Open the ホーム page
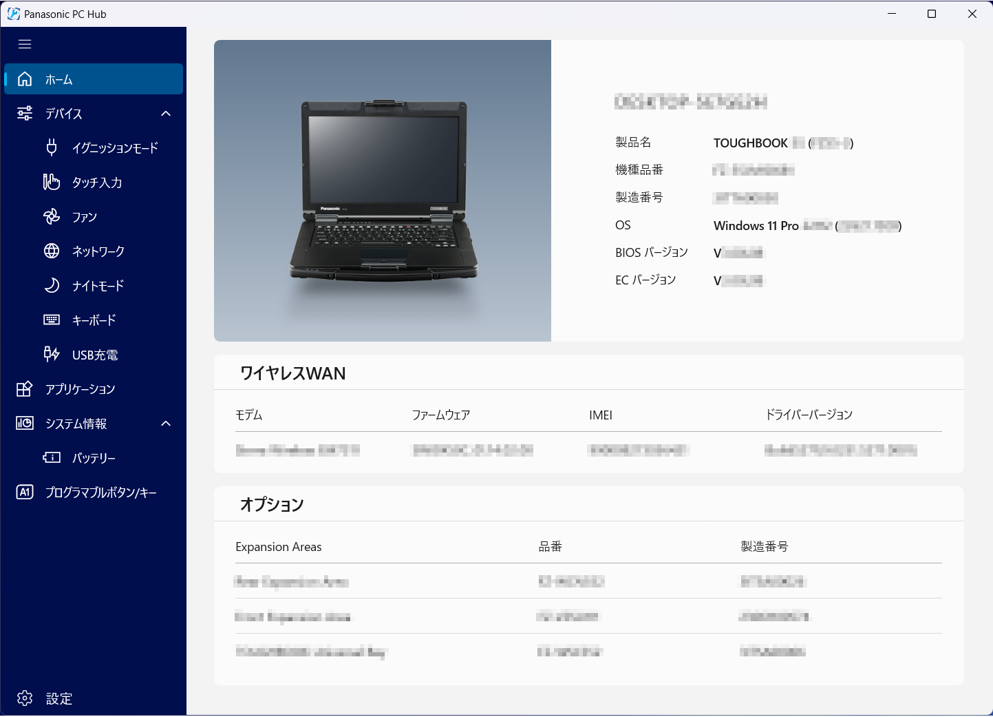 point(94,79)
